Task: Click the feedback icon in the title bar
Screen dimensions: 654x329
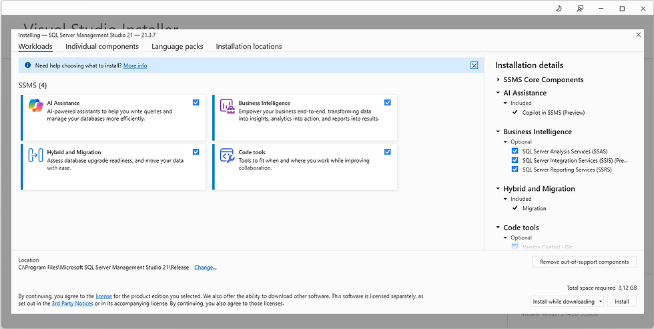Action: [580, 9]
